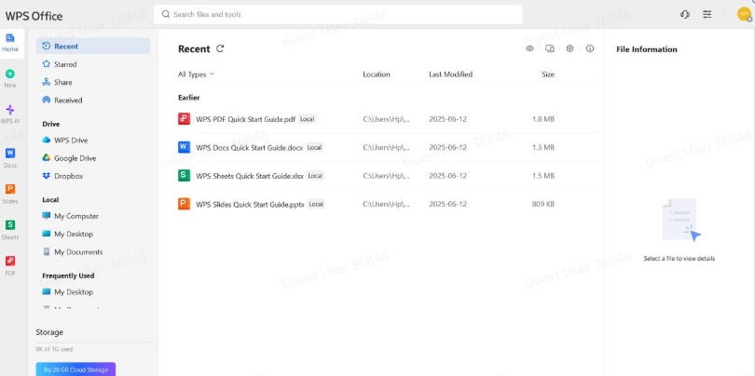
Task: Expand the All Types filter dropdown
Action: (x=196, y=74)
